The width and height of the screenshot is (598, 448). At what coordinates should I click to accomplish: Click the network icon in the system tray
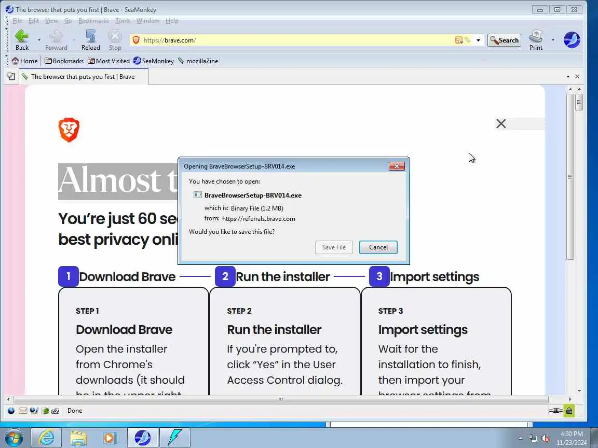click(x=533, y=439)
